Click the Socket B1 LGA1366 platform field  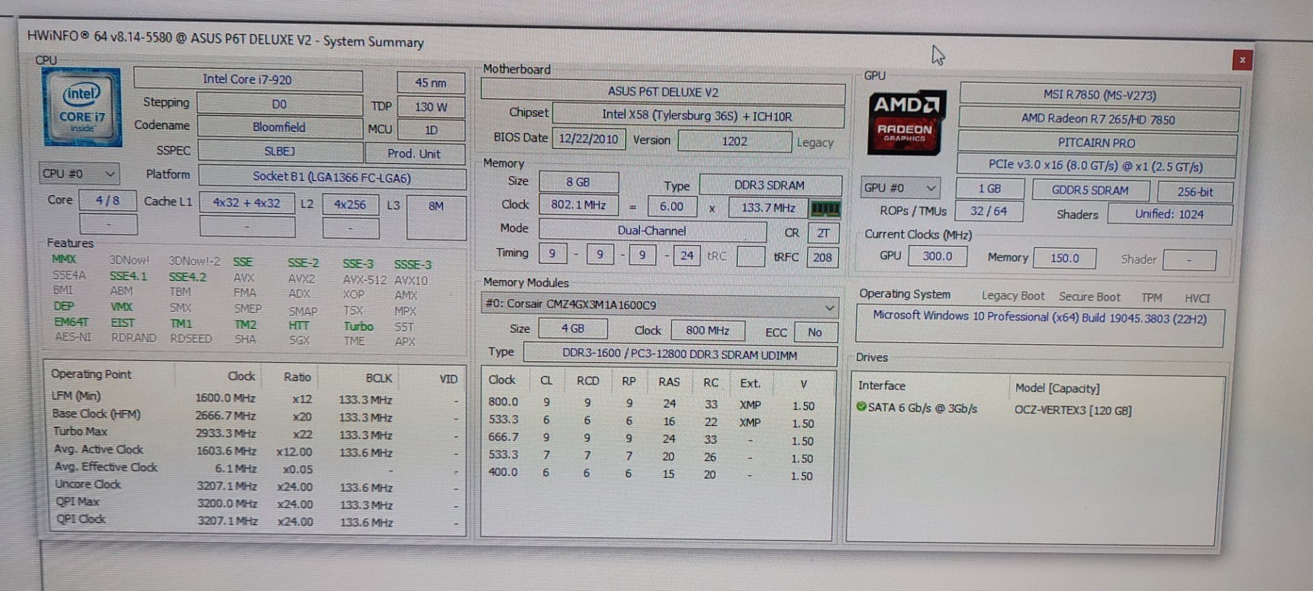[x=332, y=177]
